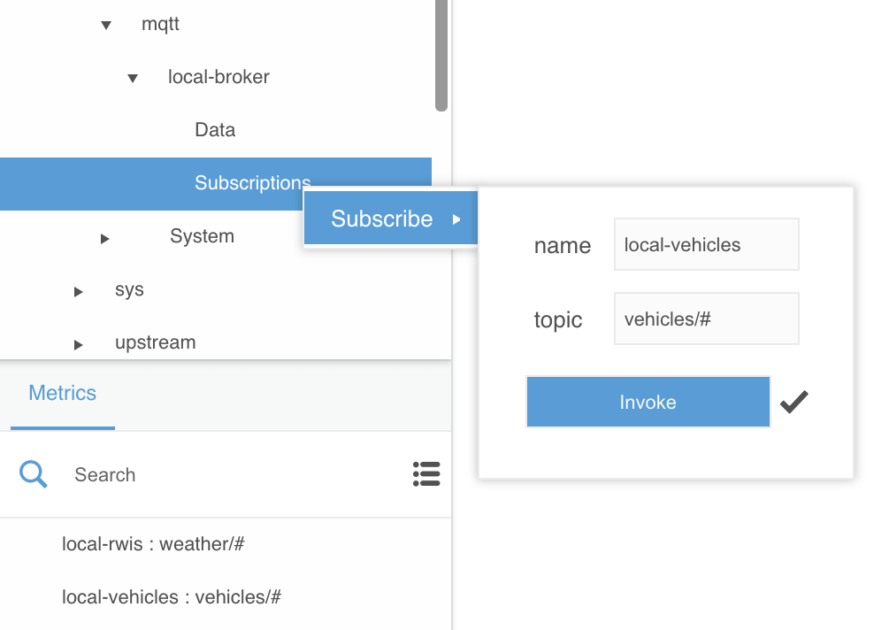Click the Invoke button
The image size is (874, 630).
[x=648, y=402]
